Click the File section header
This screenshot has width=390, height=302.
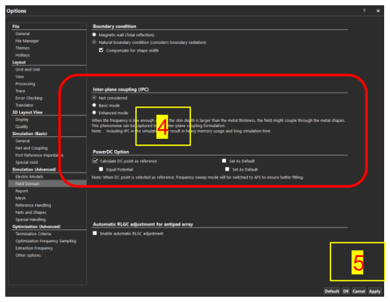coord(16,26)
